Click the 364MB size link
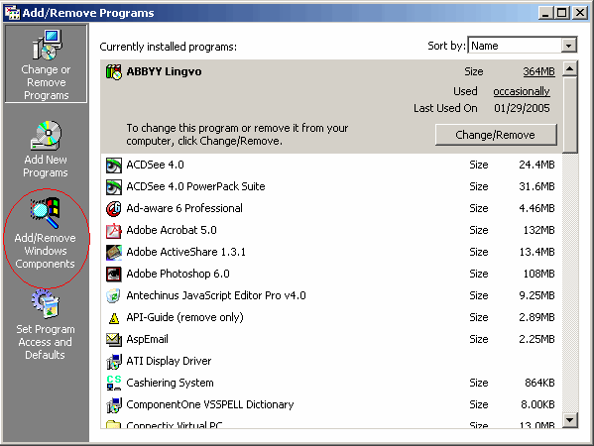Image resolution: width=594 pixels, height=446 pixels. pos(538,71)
